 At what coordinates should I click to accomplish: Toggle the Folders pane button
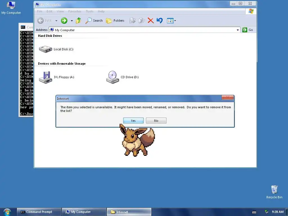[x=115, y=21]
